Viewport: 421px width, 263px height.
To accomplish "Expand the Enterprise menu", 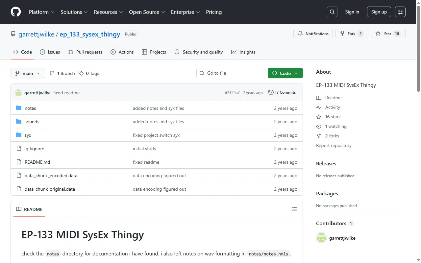I will click(x=186, y=12).
